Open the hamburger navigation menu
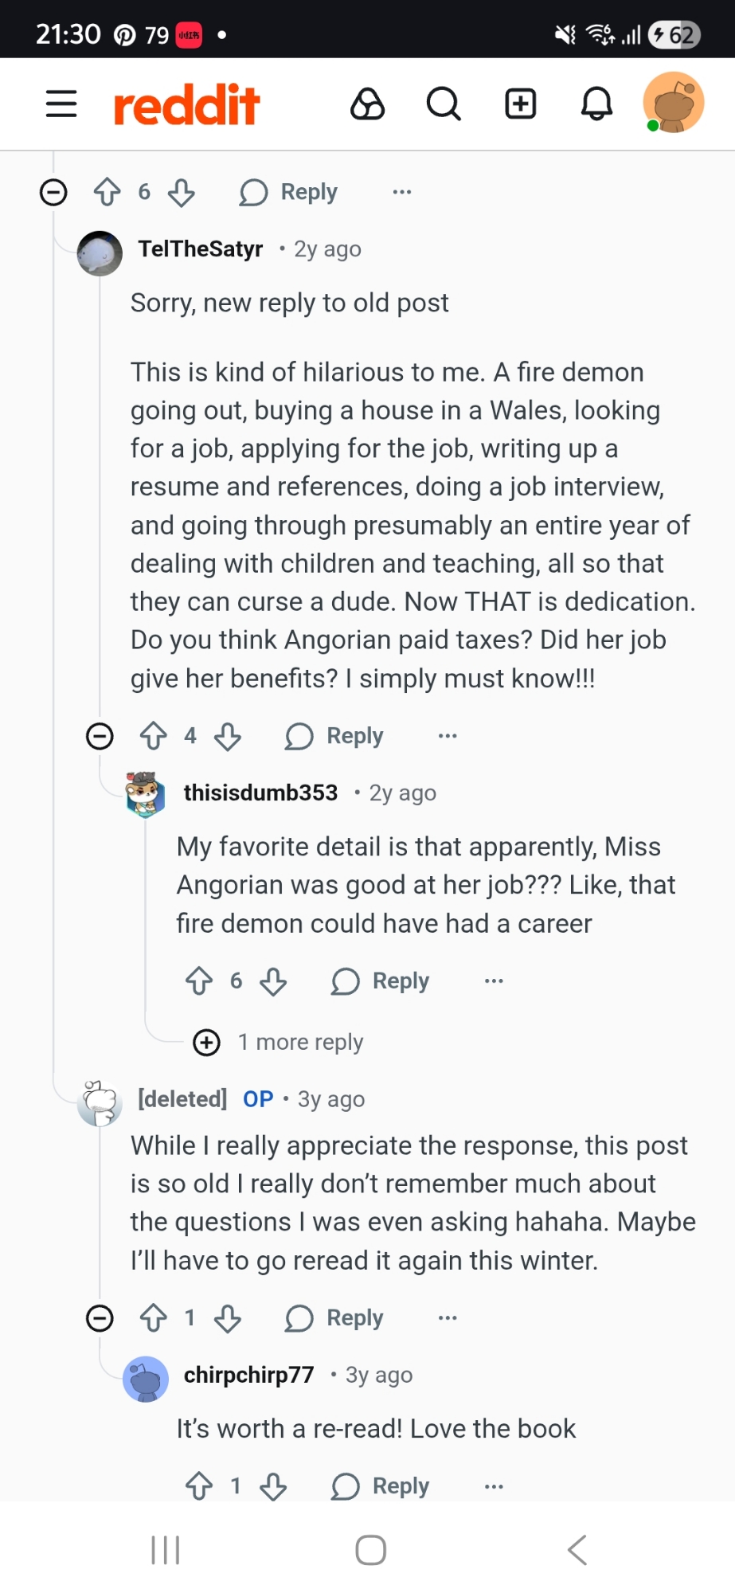This screenshot has height=1593, width=735. tap(61, 104)
